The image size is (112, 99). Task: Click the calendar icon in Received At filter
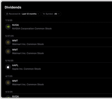(7, 14)
